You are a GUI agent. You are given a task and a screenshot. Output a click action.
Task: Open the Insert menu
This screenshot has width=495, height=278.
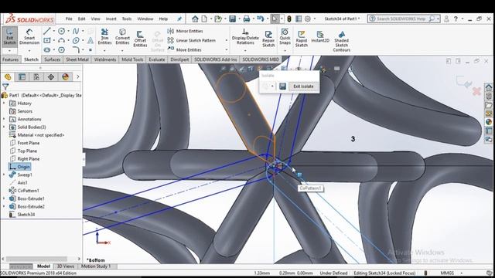111,19
